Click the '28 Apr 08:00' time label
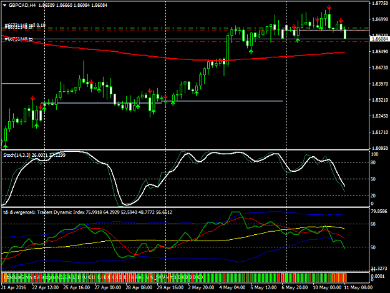This screenshot has height=293, width=390. pos(139,287)
